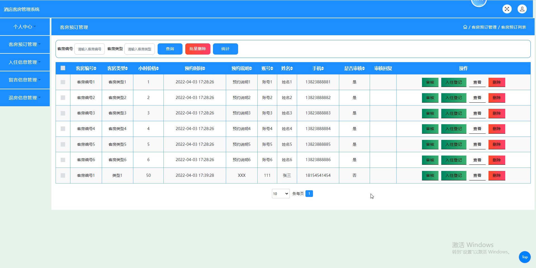Viewport: 536px width, 268px height.
Task: Open 客房预订管理 breadcrumb link
Action: point(484,27)
